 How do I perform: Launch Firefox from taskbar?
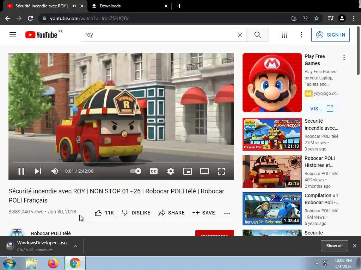pos(53,263)
